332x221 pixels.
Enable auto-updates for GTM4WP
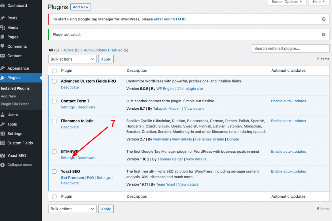(289, 151)
